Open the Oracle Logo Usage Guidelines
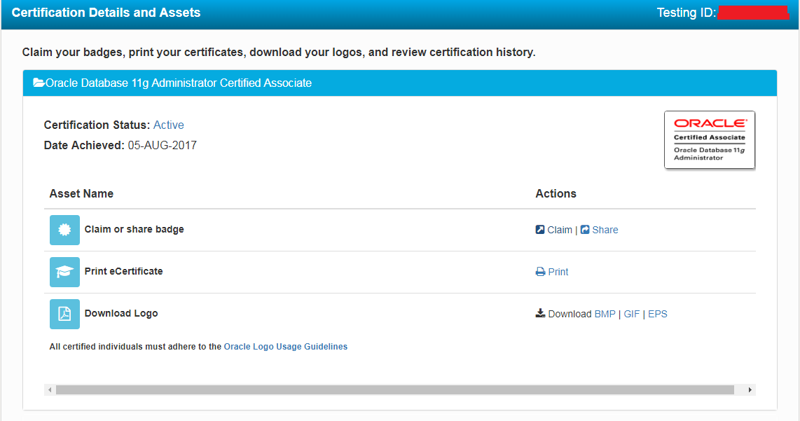The height and width of the screenshot is (421, 800). pyautogui.click(x=286, y=347)
